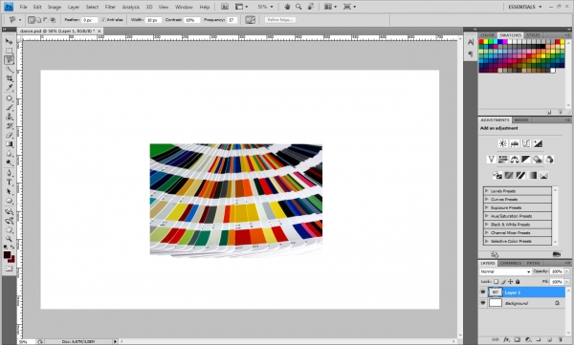Expand Curves Presets

(x=487, y=199)
